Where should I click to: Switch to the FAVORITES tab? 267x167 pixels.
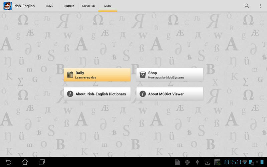pyautogui.click(x=88, y=6)
